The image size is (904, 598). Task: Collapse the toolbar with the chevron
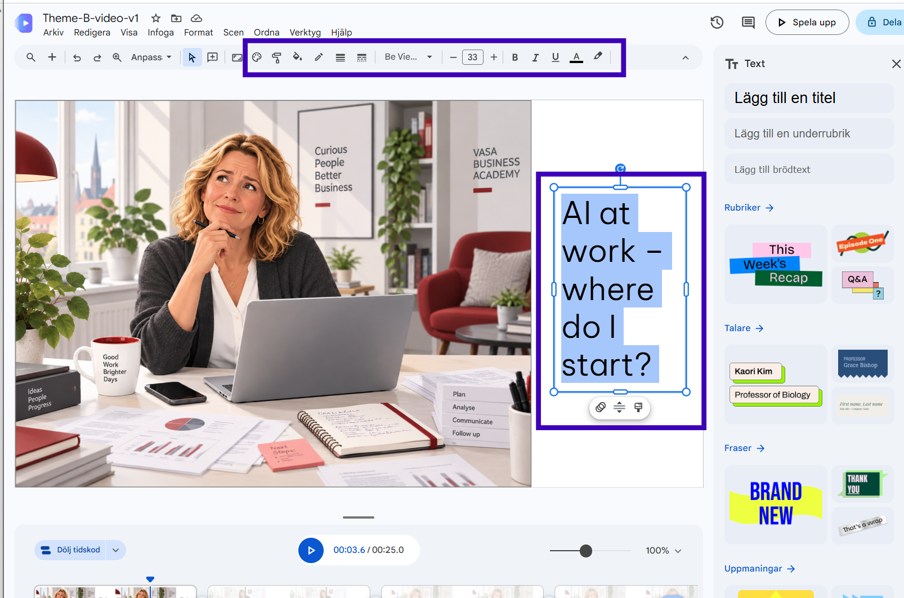(x=686, y=57)
